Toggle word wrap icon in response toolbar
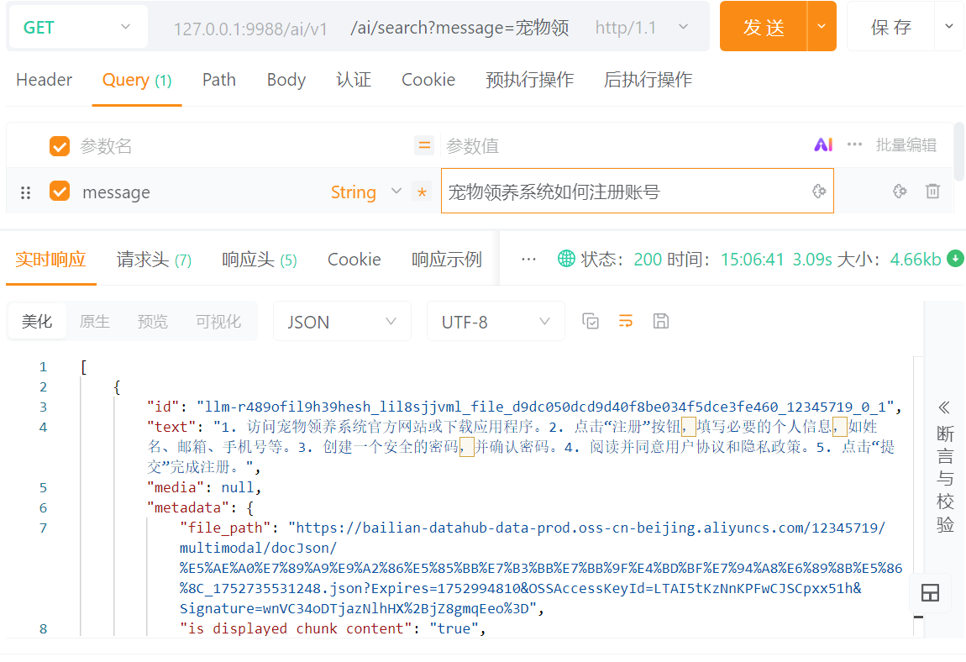The image size is (966, 662). click(625, 321)
